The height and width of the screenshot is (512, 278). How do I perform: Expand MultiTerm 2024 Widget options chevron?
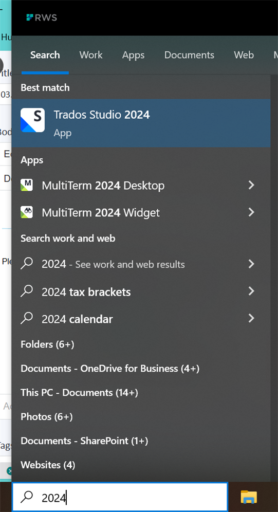click(x=251, y=212)
